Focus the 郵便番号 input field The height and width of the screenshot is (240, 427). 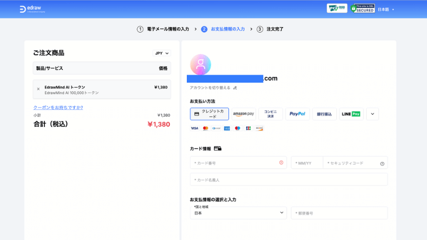point(339,213)
